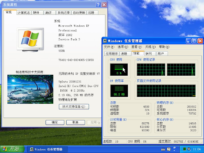204x153 pixels.
Task: Select the Windows 任务管理器 taskbar button
Action: (47, 149)
